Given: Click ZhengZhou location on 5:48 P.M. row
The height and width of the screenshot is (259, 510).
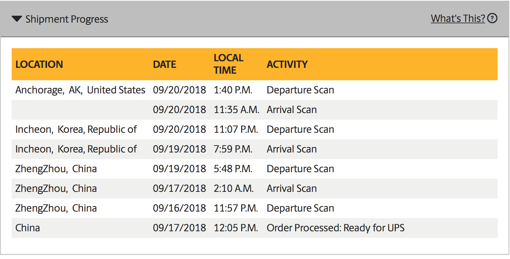Looking at the screenshot, I should click(x=56, y=169).
